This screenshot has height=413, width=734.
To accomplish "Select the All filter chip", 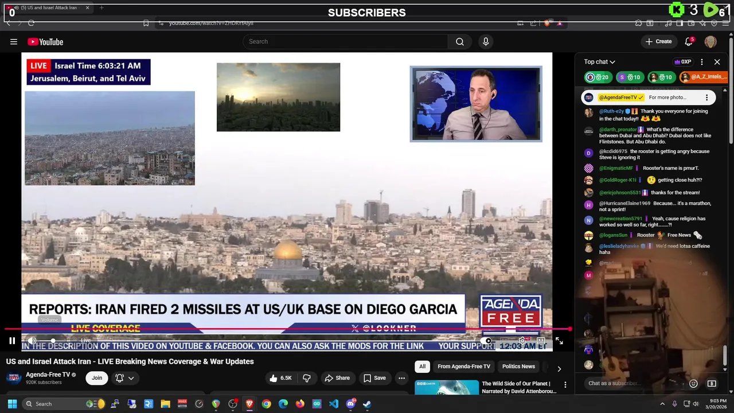I will 423,367.
